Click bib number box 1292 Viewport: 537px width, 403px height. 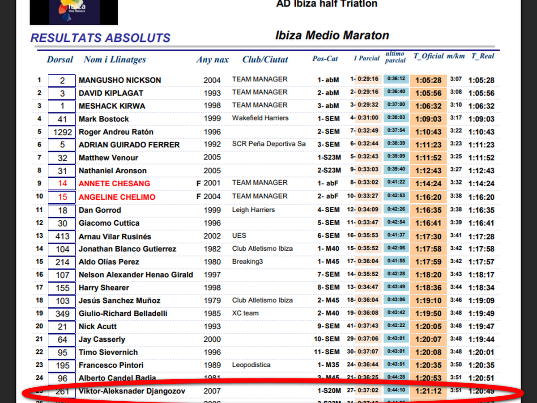(x=62, y=132)
